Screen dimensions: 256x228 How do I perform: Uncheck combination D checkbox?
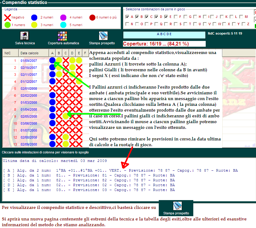[x=156, y=17]
